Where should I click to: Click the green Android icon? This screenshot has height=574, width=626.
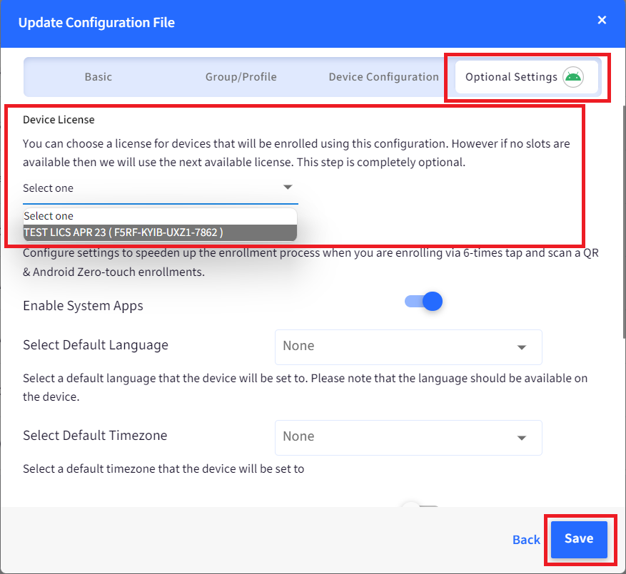click(x=573, y=77)
